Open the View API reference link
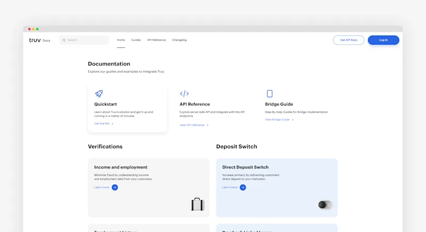This screenshot has height=232, width=426. pyautogui.click(x=192, y=125)
